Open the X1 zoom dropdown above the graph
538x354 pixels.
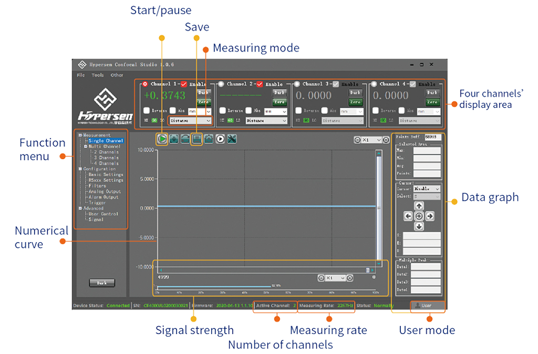(371, 140)
